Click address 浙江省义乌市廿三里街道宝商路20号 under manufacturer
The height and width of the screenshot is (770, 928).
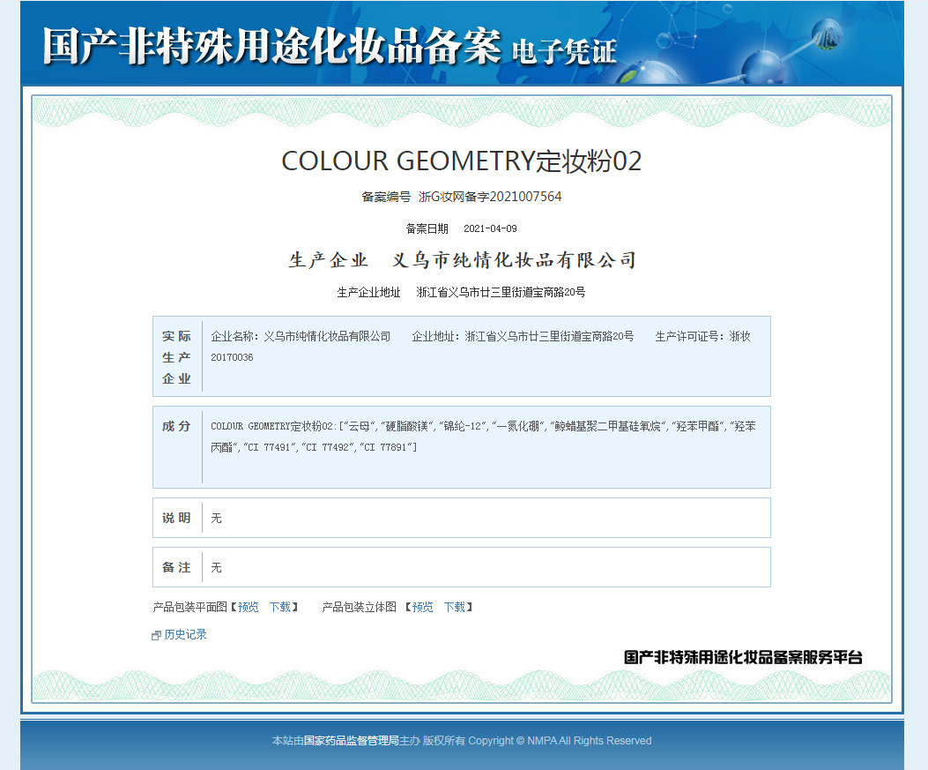point(501,292)
